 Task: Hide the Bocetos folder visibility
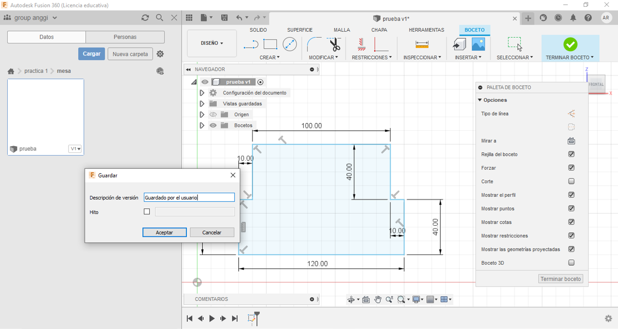coord(213,125)
